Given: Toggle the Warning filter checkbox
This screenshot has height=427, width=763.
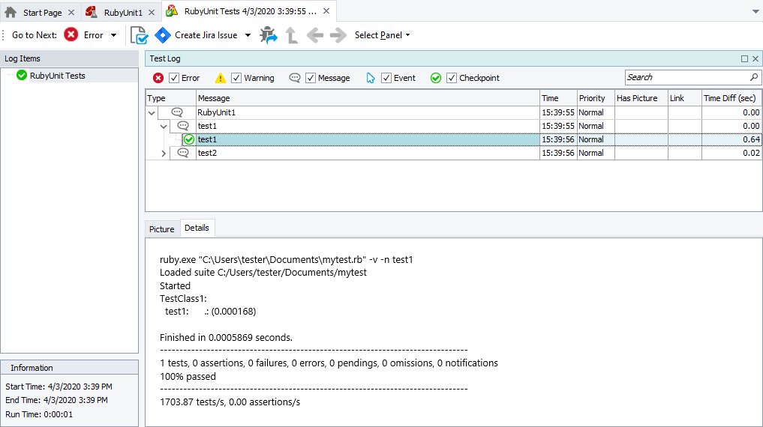Looking at the screenshot, I should click(236, 78).
